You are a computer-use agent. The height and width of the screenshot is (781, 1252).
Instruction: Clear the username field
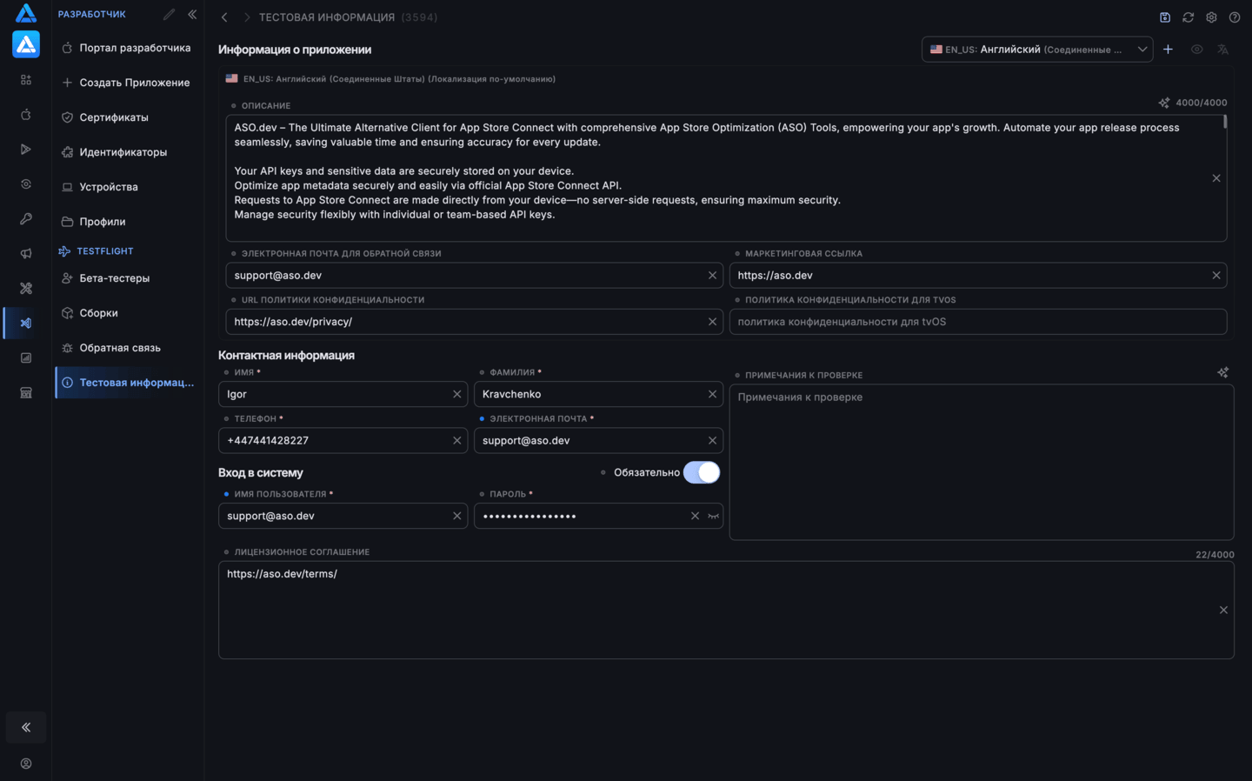coord(456,517)
